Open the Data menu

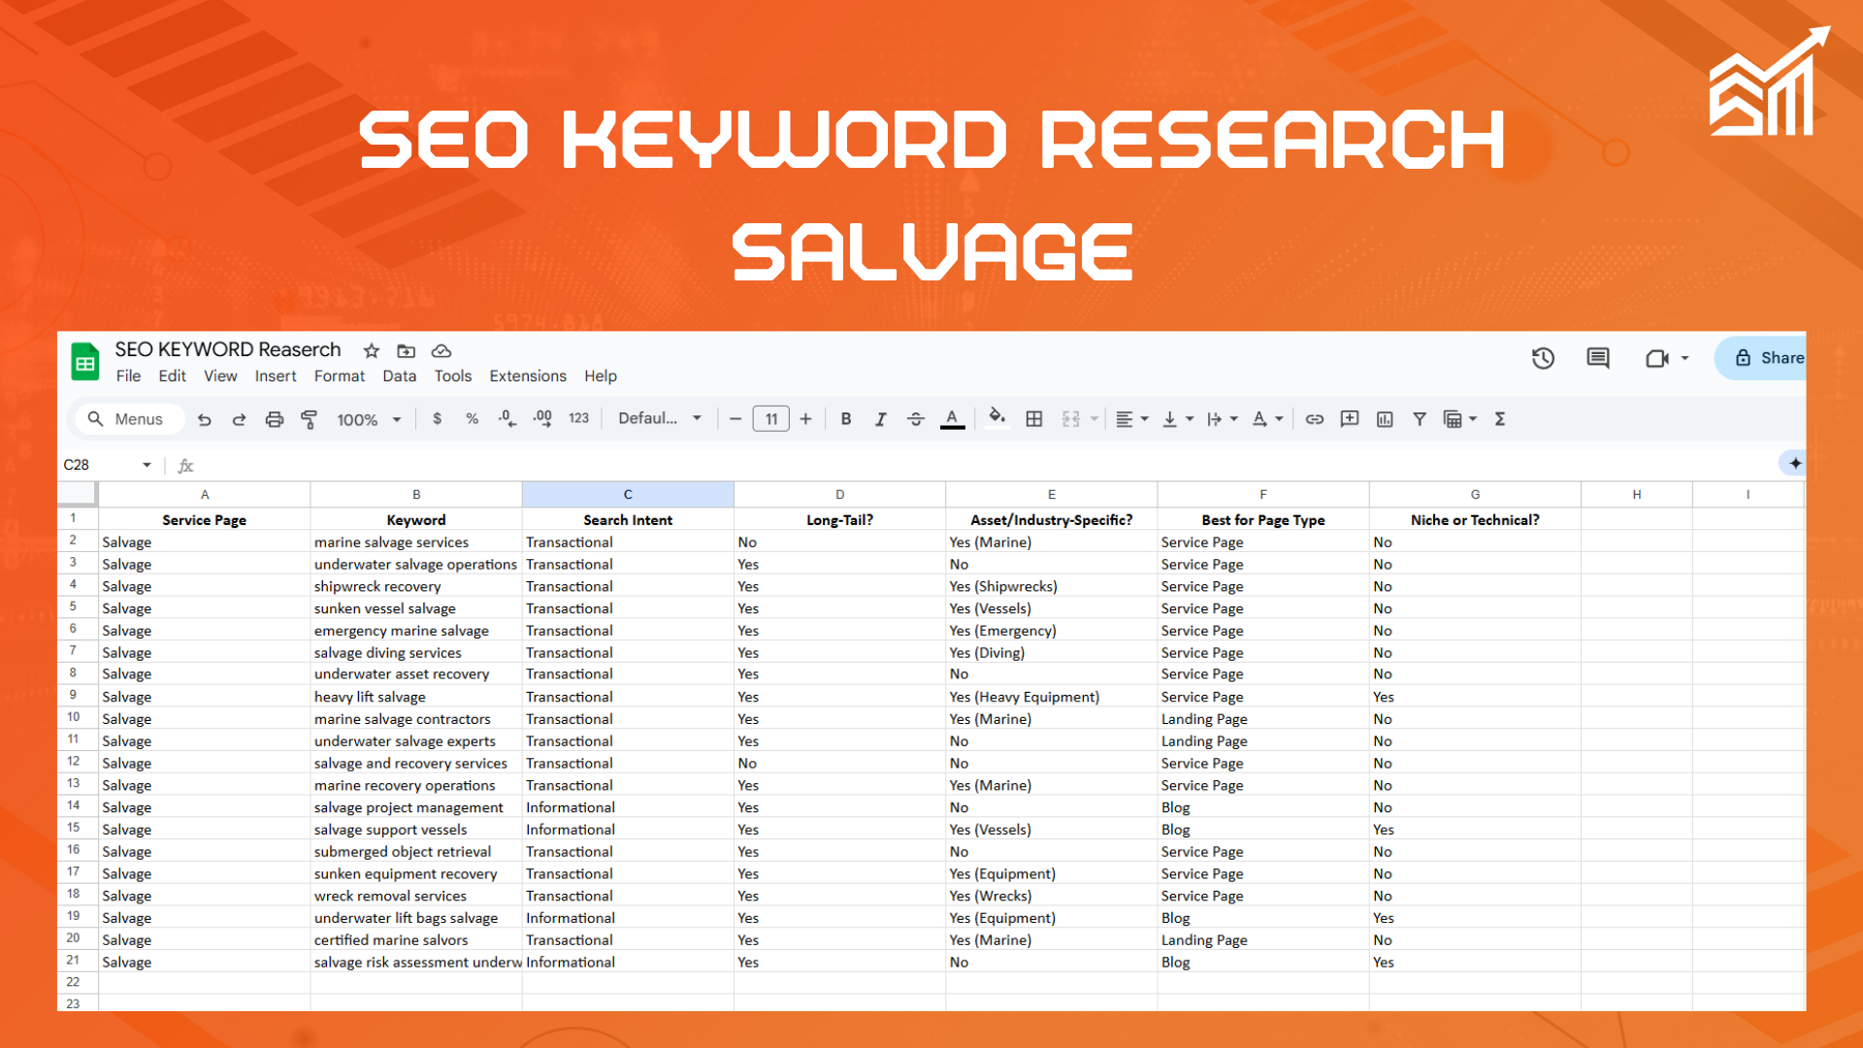(x=399, y=376)
